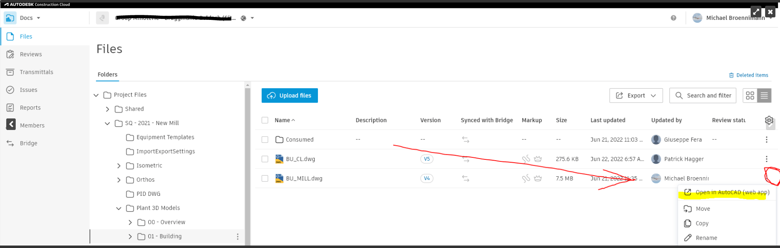
Task: Open version V5 of BU_CL.dwg
Action: coord(427,159)
